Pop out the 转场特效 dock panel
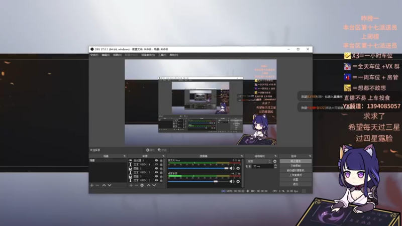The height and width of the screenshot is (226, 402). click(275, 156)
